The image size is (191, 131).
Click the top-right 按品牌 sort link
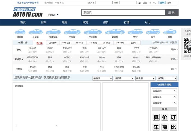pos(156,43)
